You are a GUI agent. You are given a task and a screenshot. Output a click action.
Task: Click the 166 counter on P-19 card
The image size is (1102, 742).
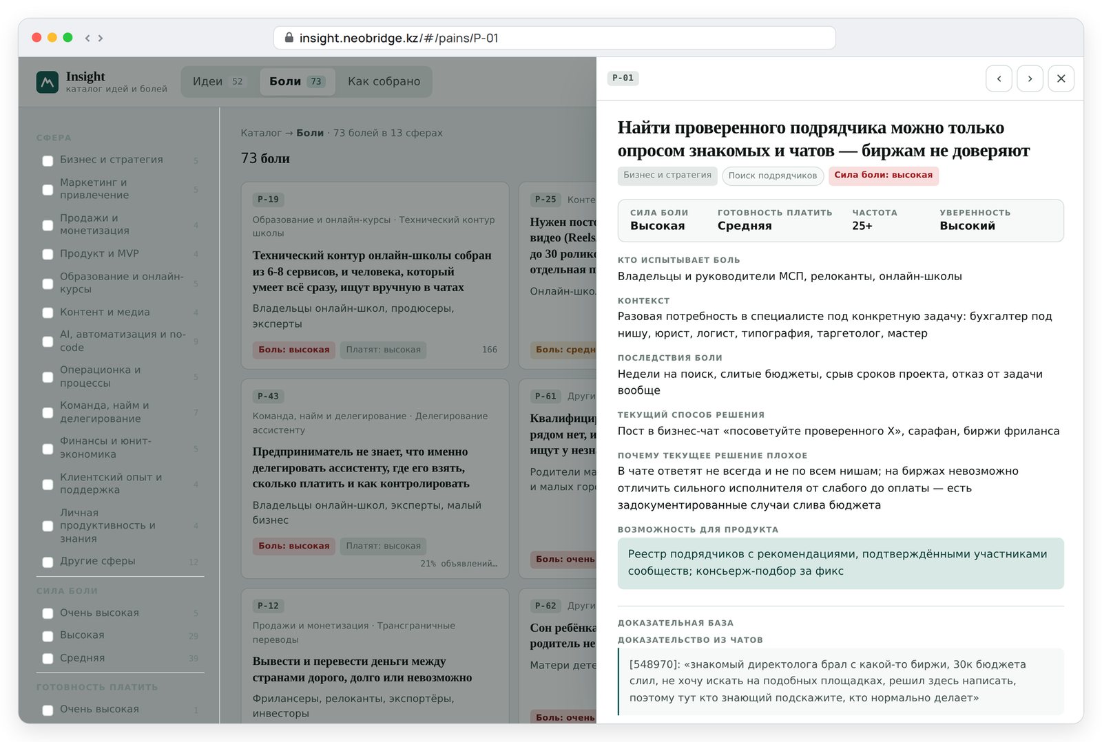pyautogui.click(x=490, y=350)
